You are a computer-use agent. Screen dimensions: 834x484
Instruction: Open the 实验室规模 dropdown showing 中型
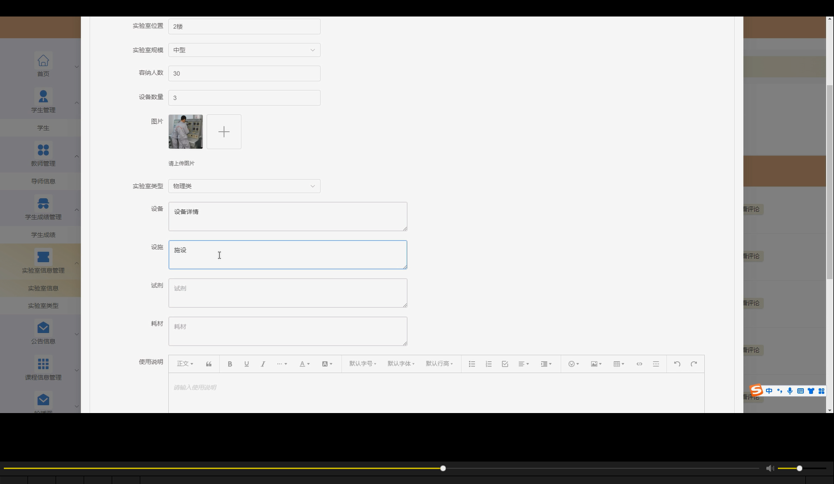pos(244,50)
